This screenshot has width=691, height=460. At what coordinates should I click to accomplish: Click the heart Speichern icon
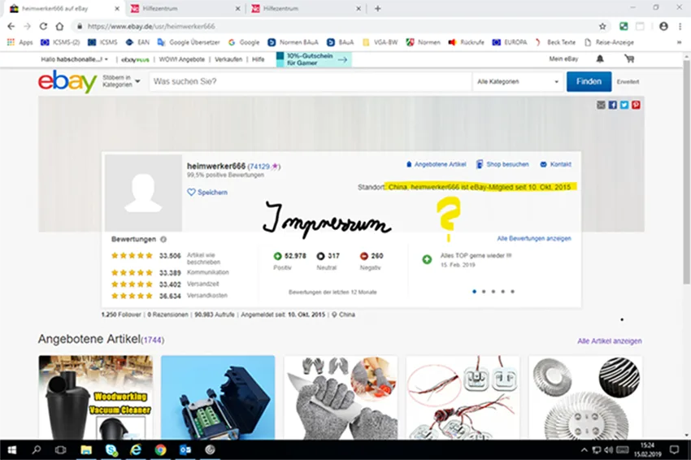pyautogui.click(x=191, y=192)
